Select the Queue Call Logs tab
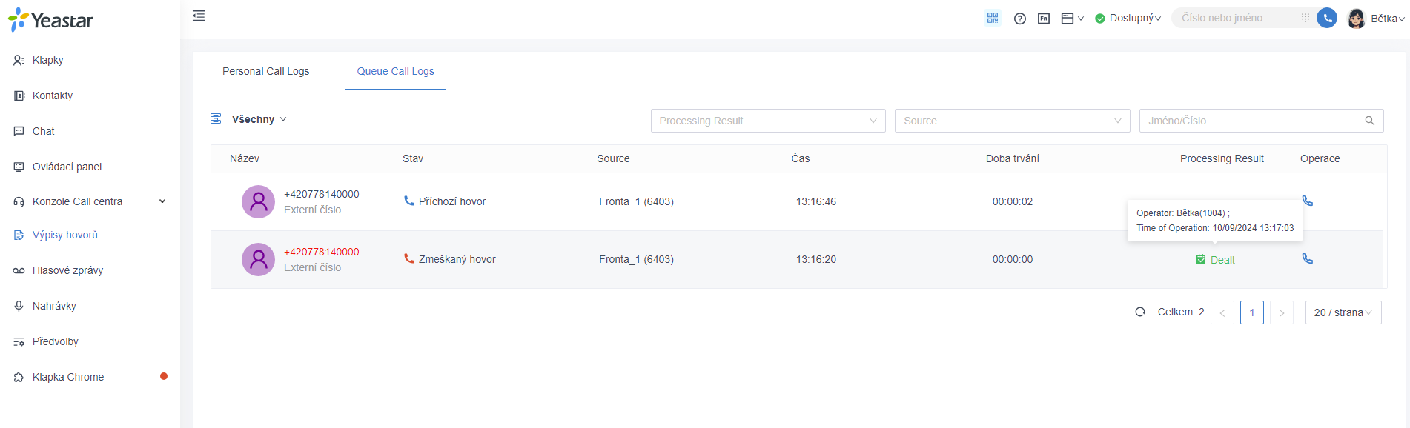 [x=396, y=71]
